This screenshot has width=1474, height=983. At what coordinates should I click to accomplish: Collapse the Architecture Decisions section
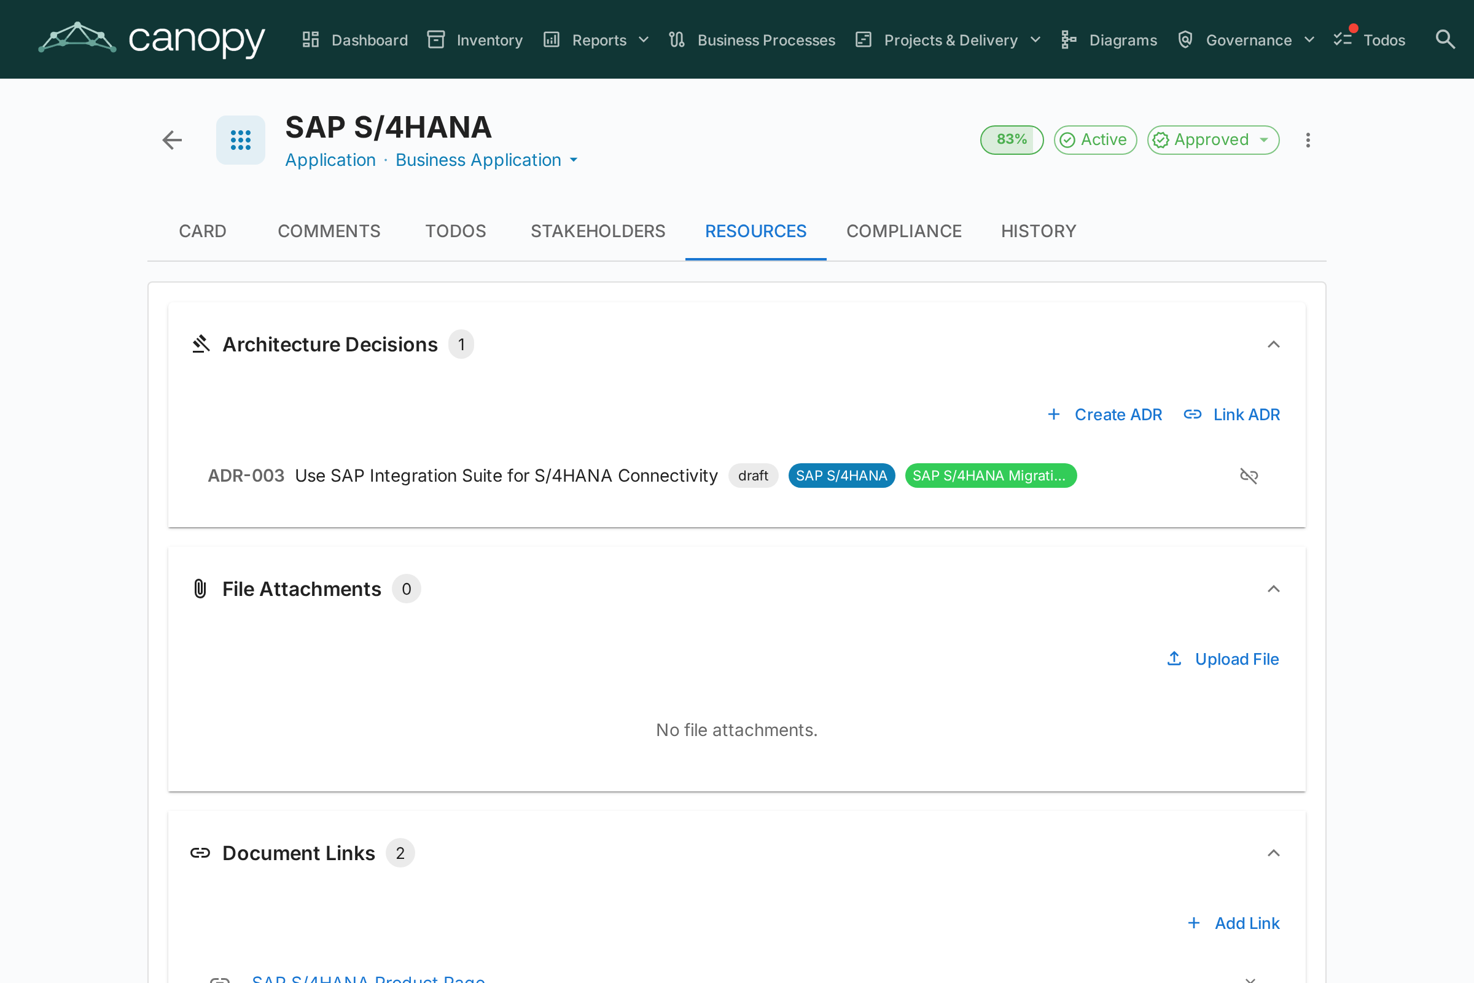pos(1273,344)
